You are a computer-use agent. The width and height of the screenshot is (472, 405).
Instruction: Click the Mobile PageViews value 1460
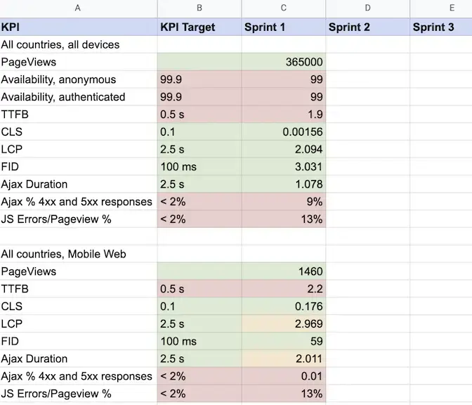[284, 271]
